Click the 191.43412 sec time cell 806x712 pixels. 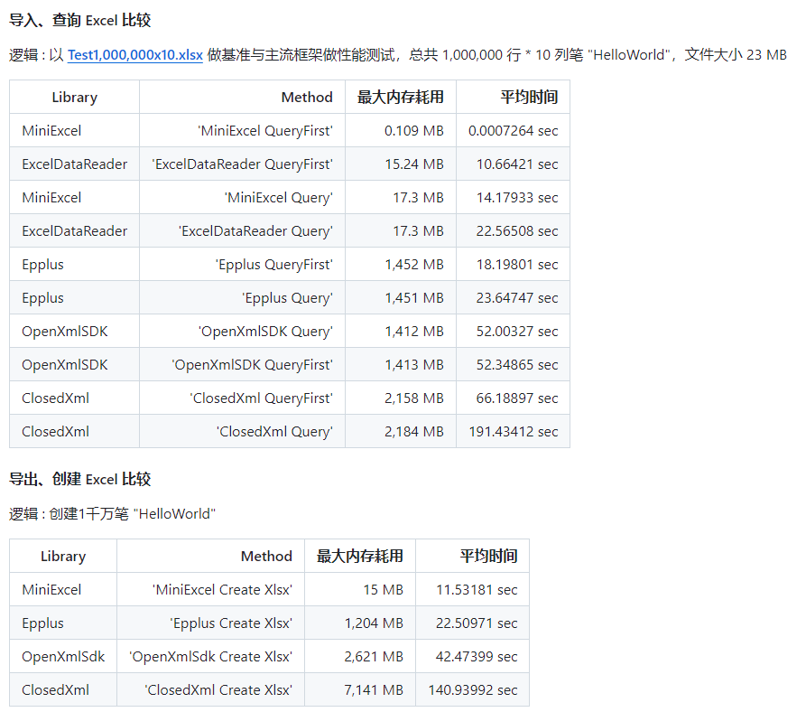click(513, 432)
